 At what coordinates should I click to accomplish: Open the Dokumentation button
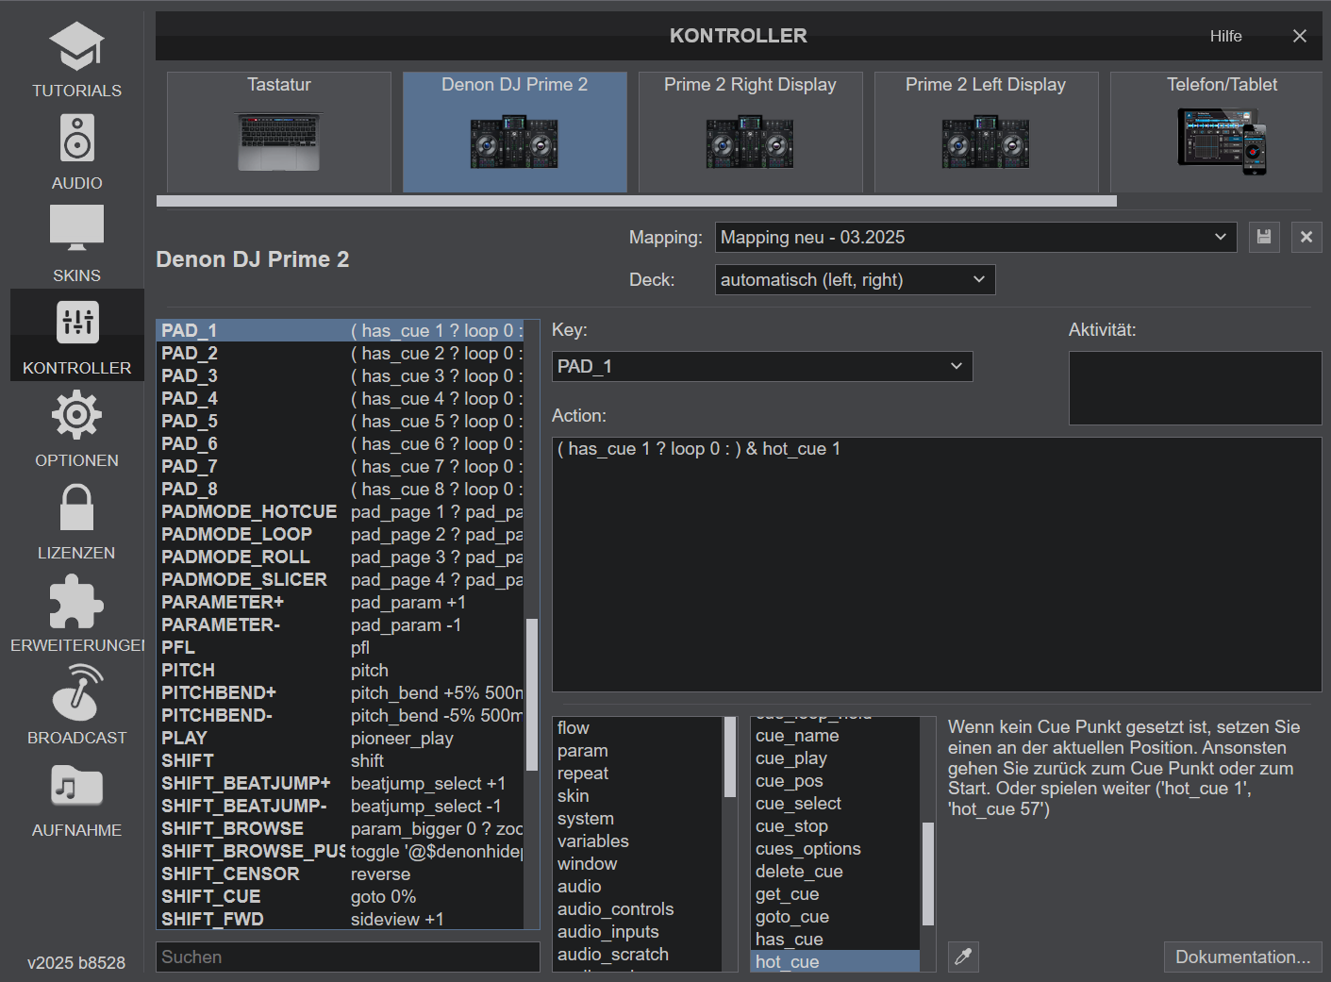pos(1242,957)
